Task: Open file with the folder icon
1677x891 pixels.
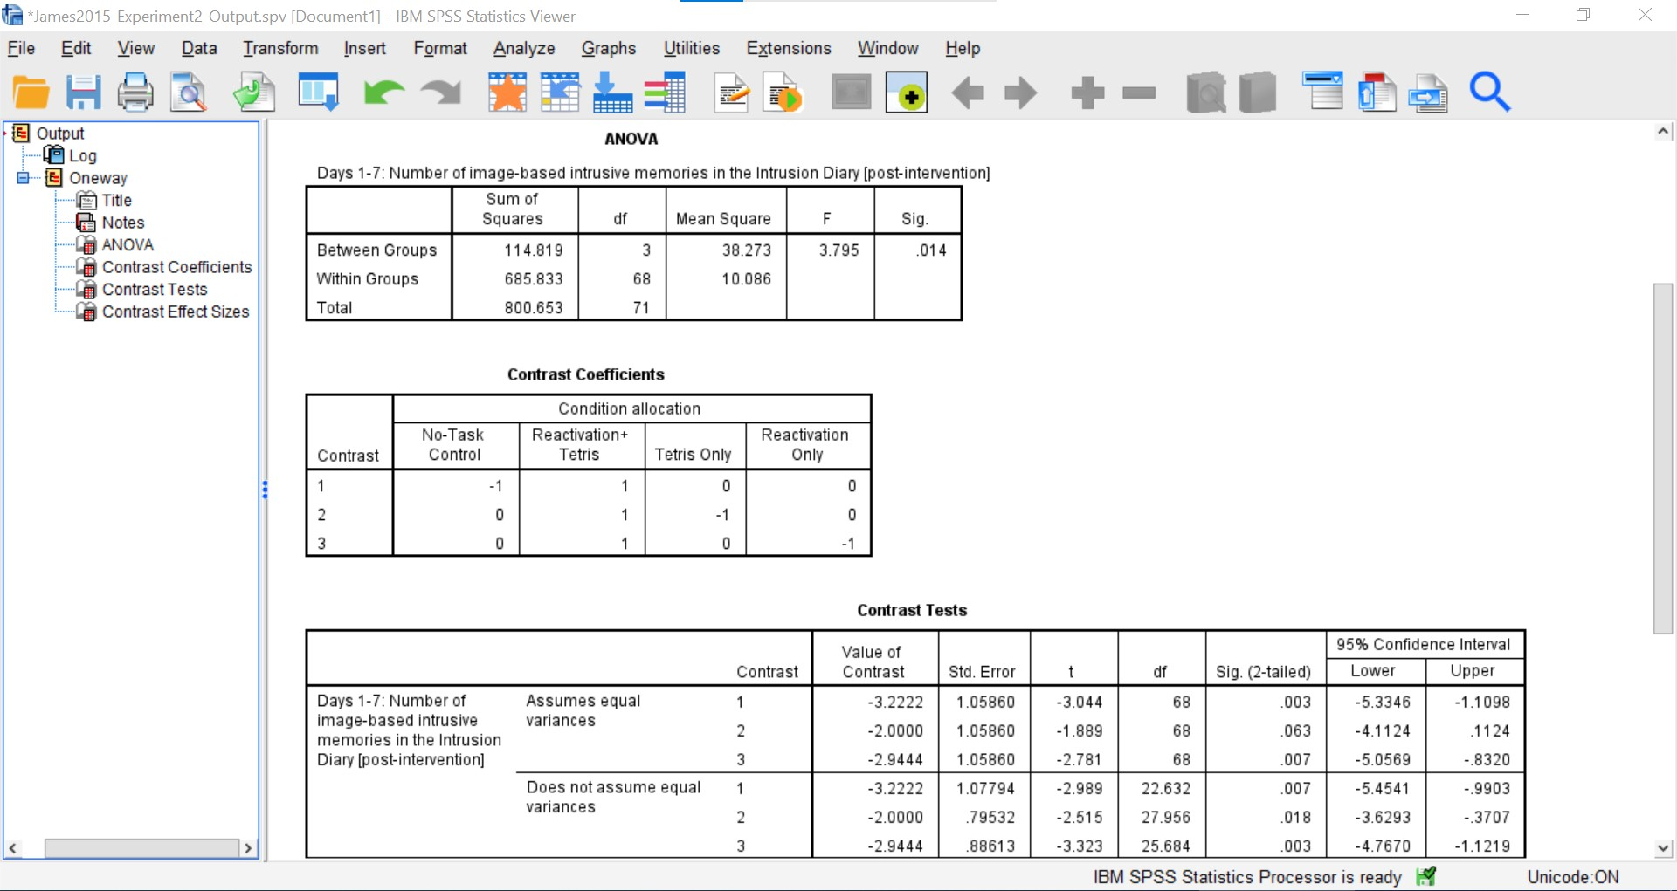Action: [x=31, y=93]
